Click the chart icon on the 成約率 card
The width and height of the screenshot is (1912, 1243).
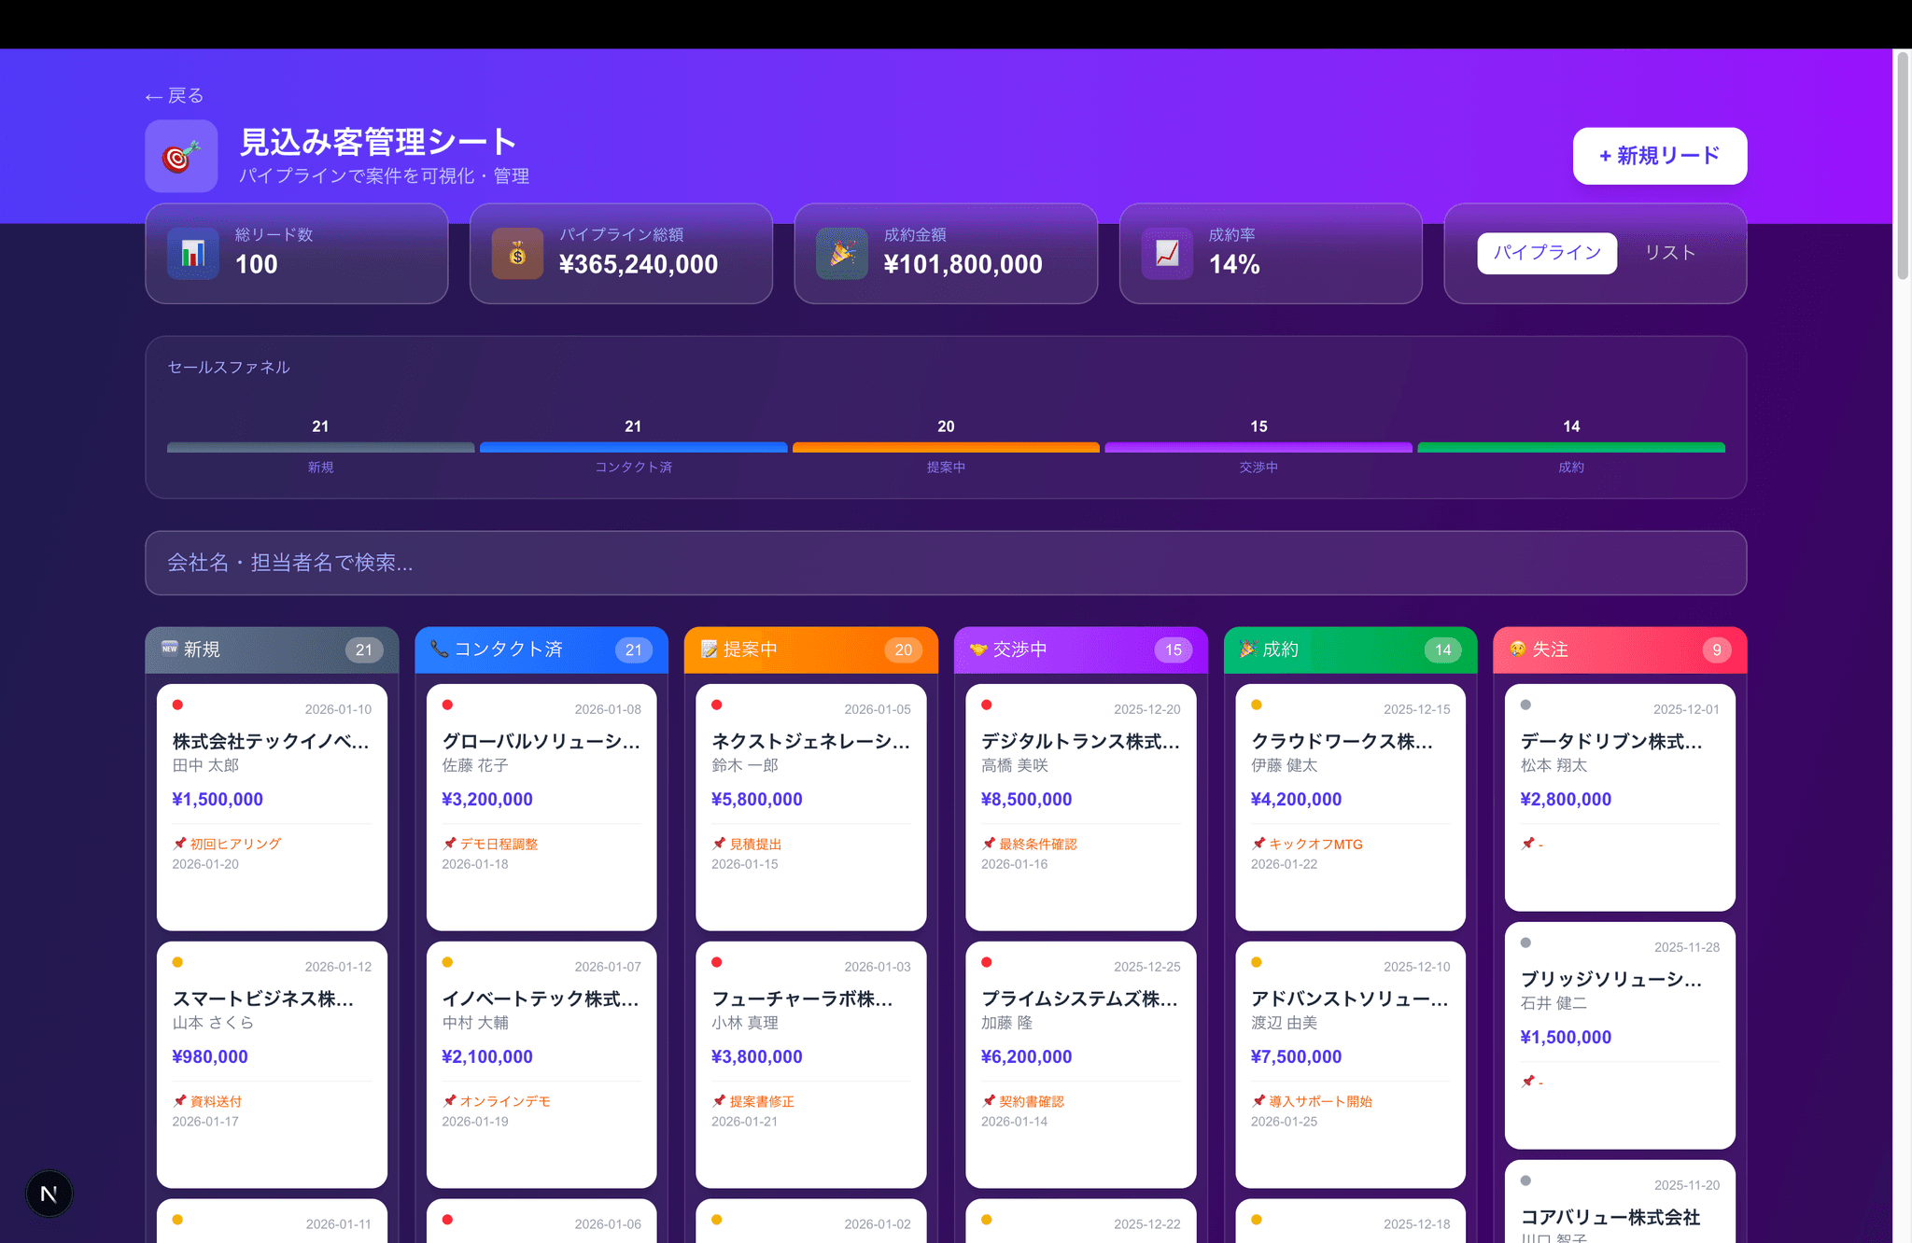(x=1165, y=253)
